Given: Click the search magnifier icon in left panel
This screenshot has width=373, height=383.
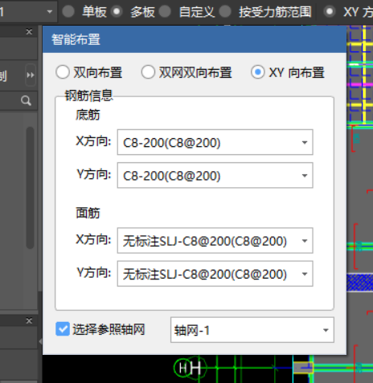Looking at the screenshot, I should [x=26, y=101].
